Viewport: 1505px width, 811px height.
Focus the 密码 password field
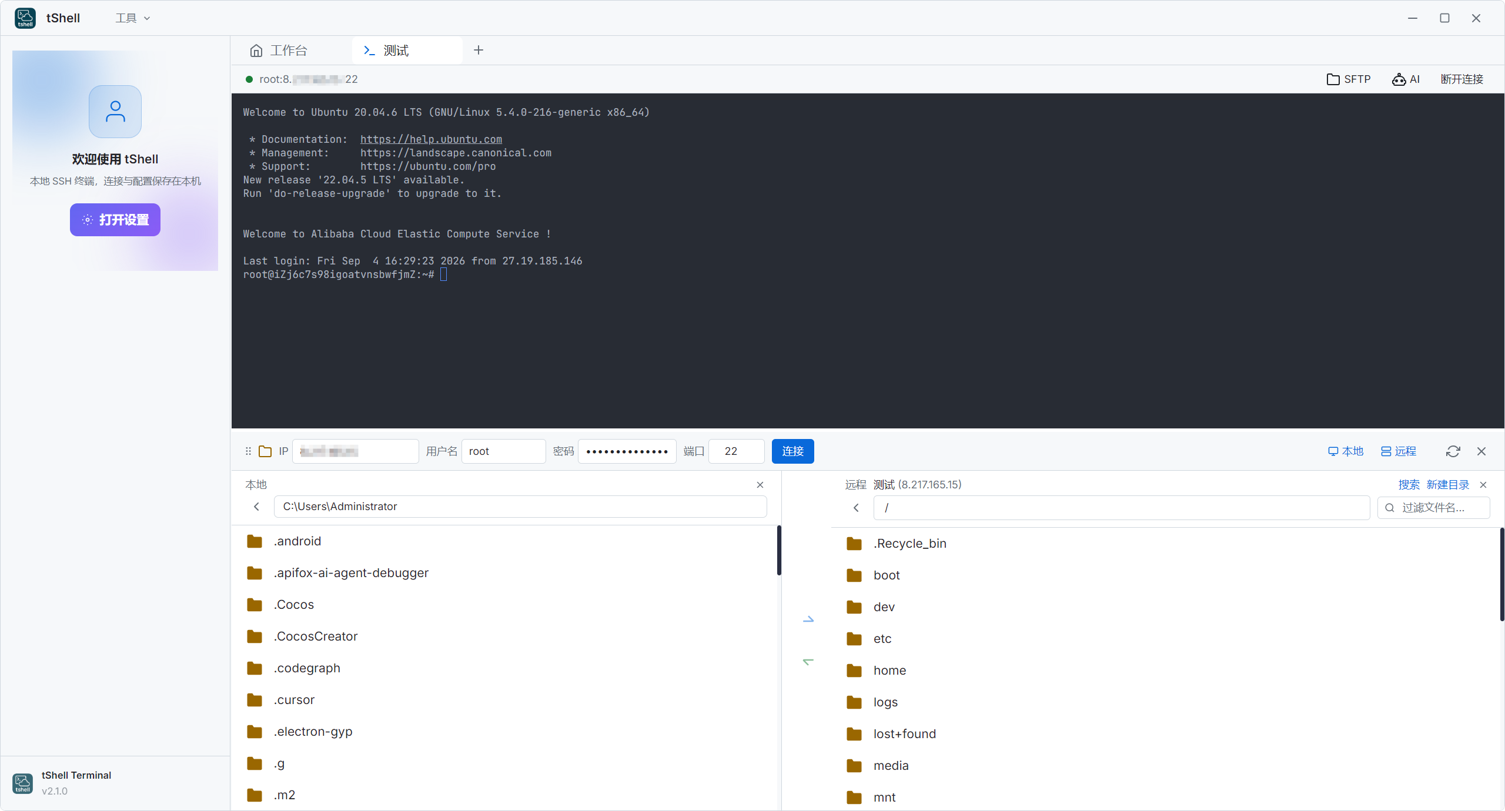coord(627,451)
